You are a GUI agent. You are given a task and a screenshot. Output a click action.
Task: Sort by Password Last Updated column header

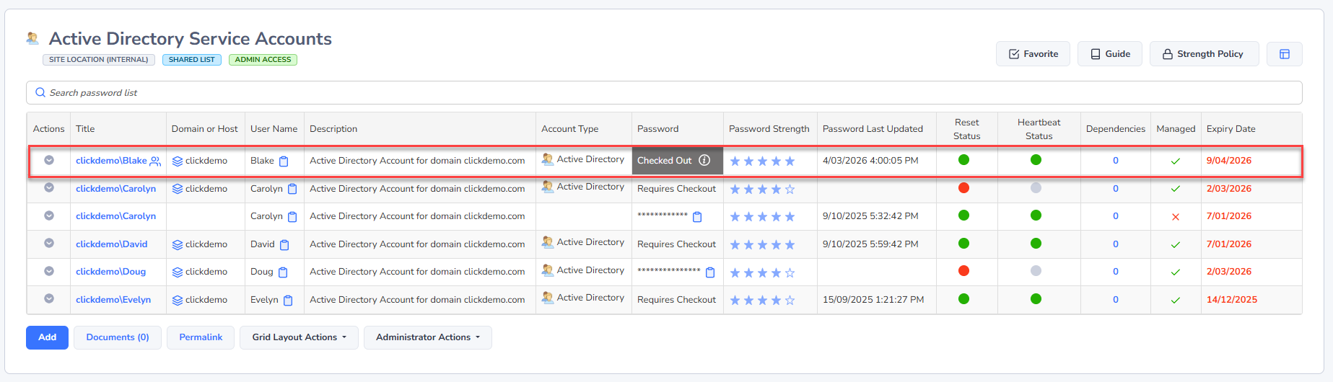tap(872, 129)
